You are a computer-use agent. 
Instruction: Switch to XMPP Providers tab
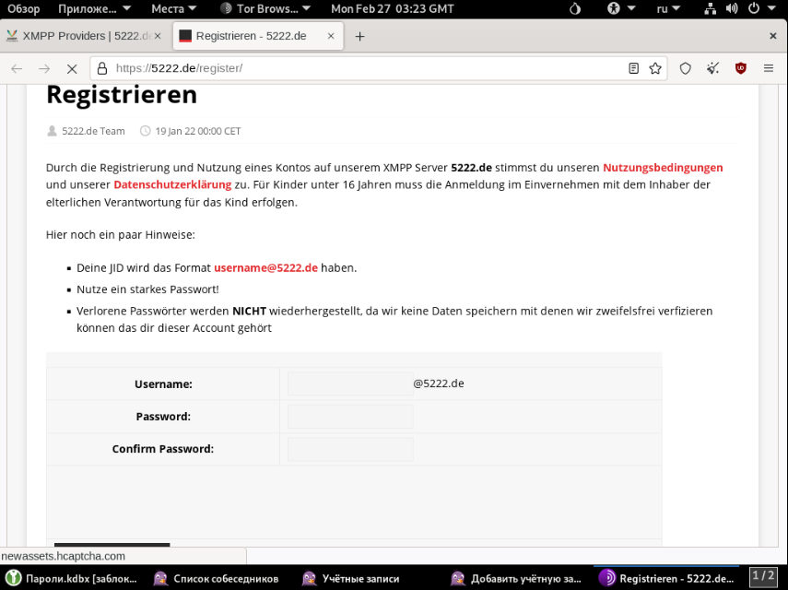pyautogui.click(x=78, y=36)
